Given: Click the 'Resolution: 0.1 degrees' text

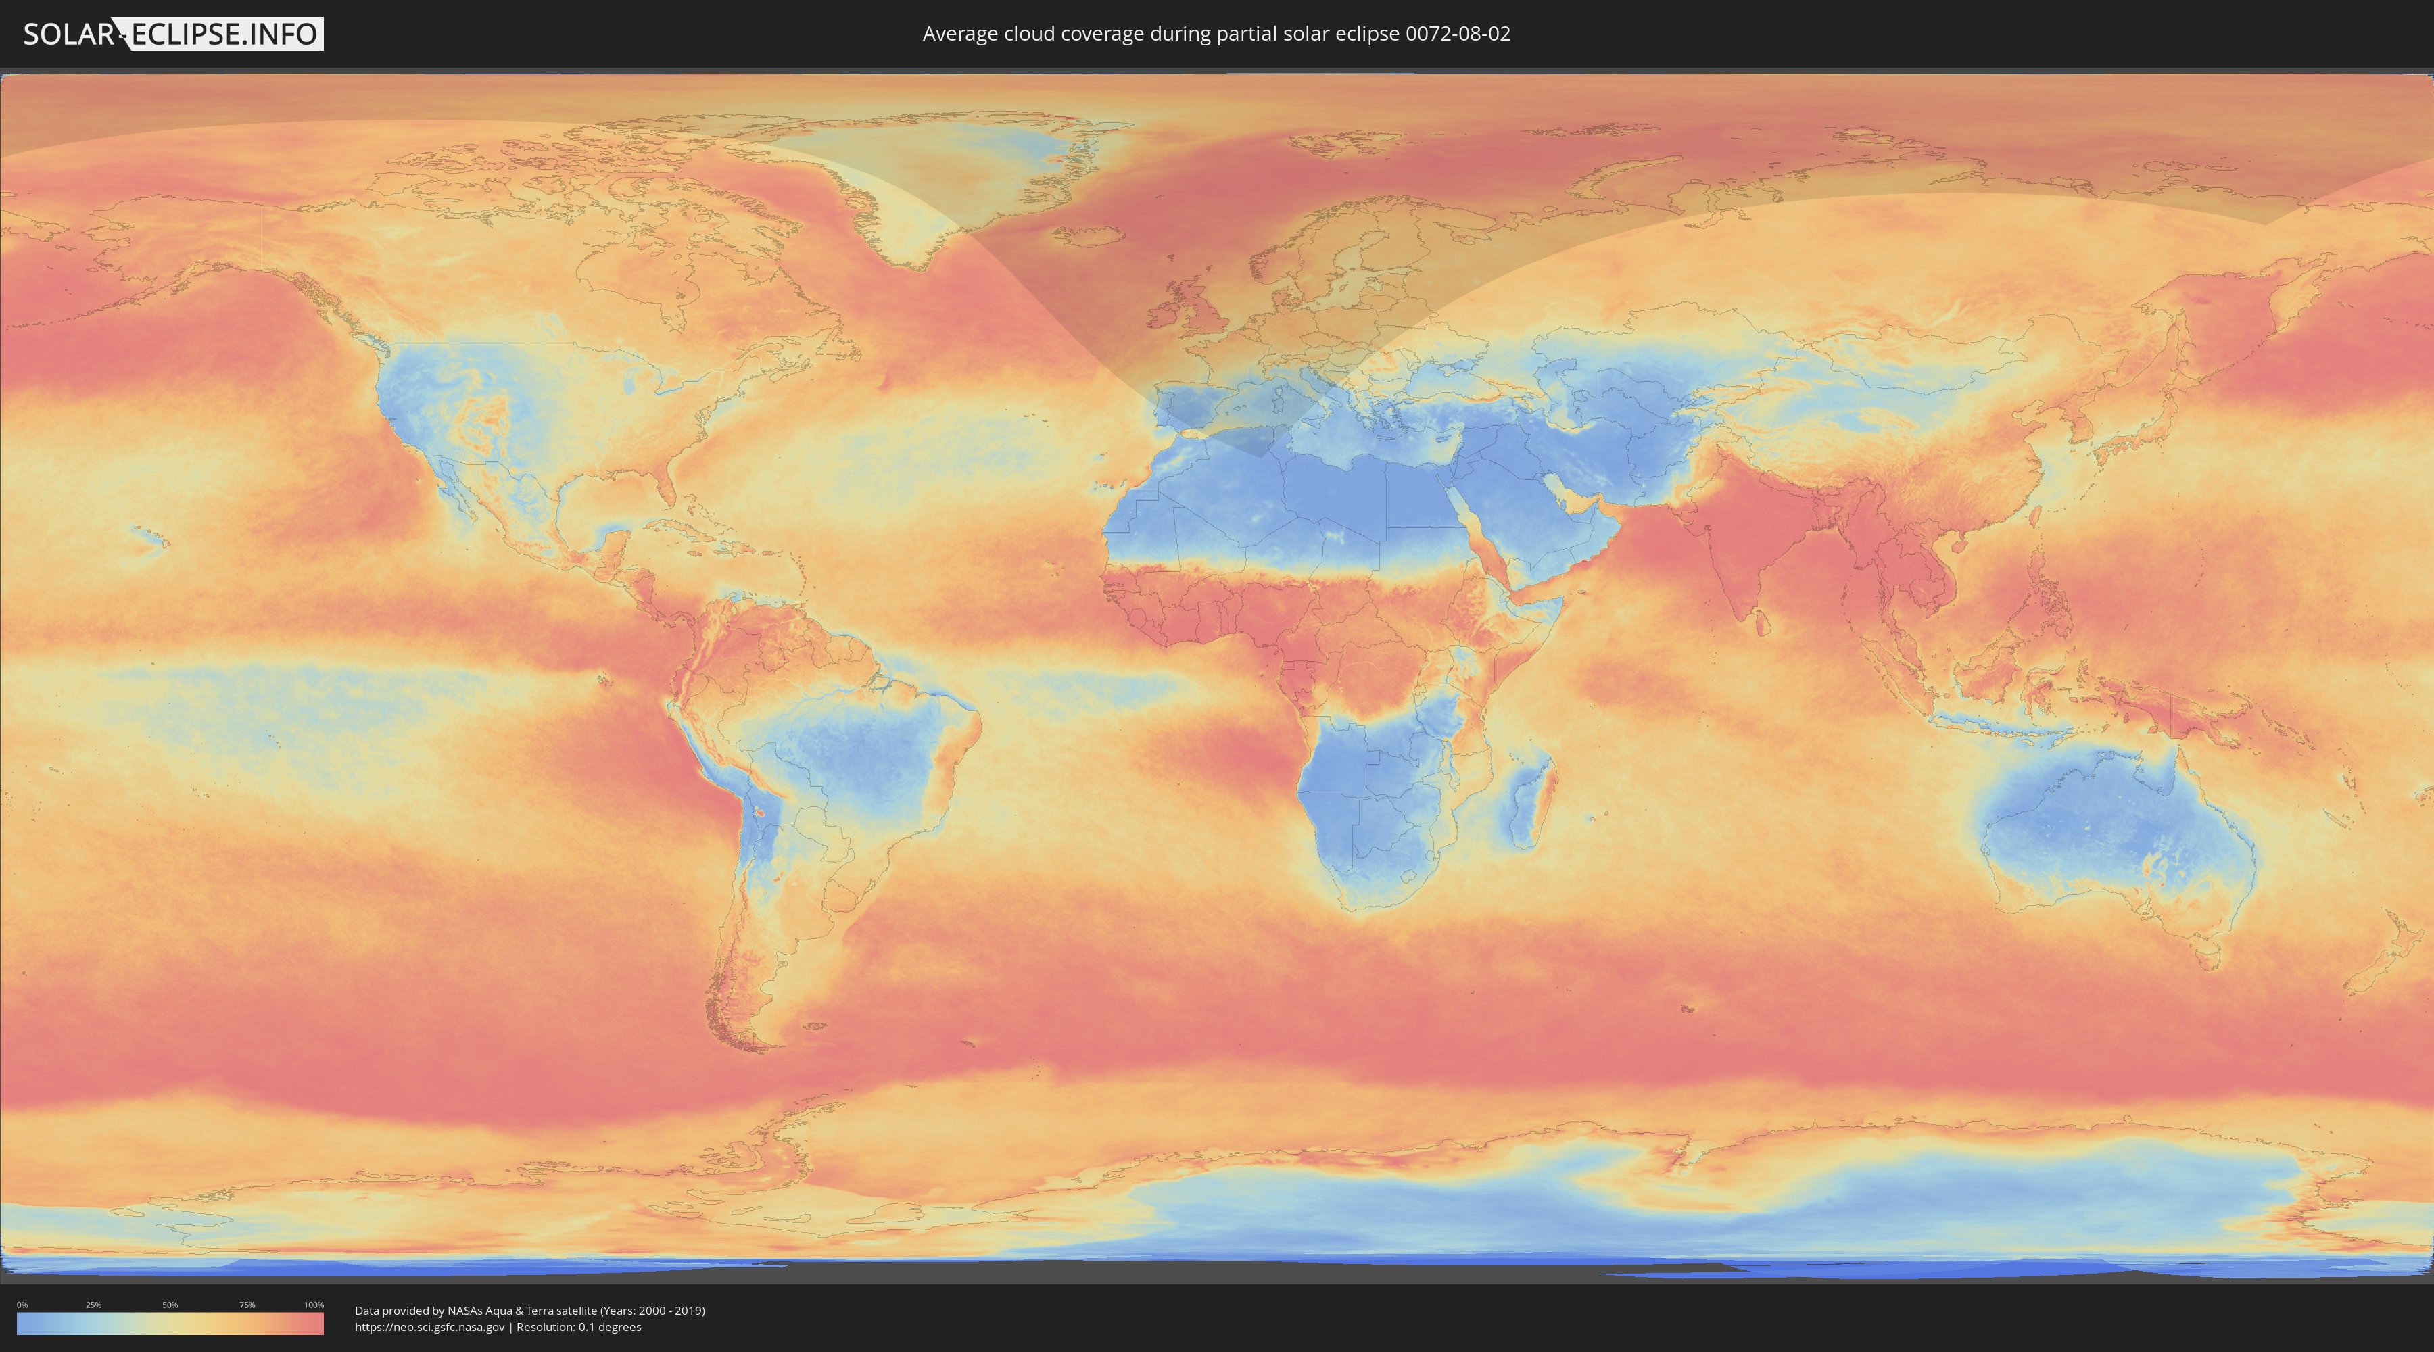Looking at the screenshot, I should point(578,1328).
